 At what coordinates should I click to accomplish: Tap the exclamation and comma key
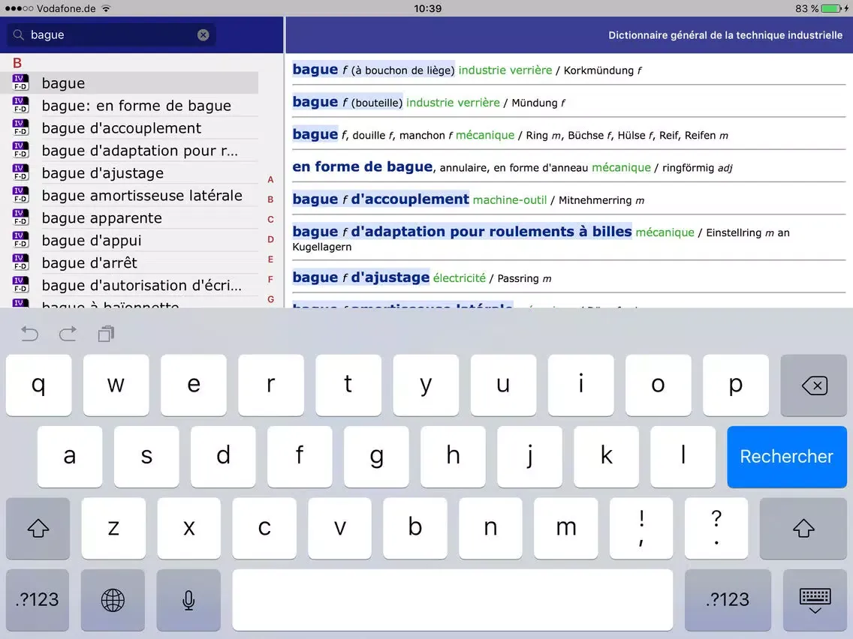(x=641, y=528)
